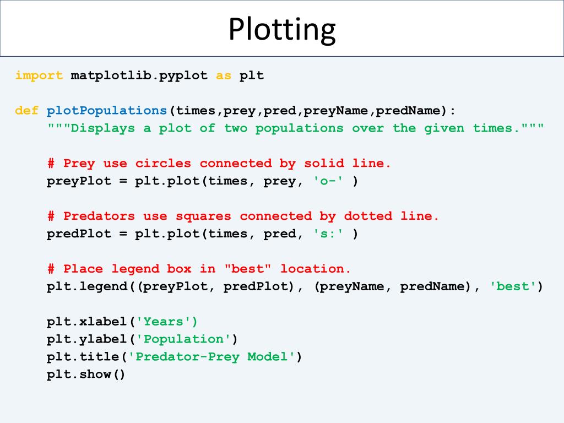Image resolution: width=564 pixels, height=423 pixels.
Task: Select the 'best' string argument
Action: coord(513,286)
